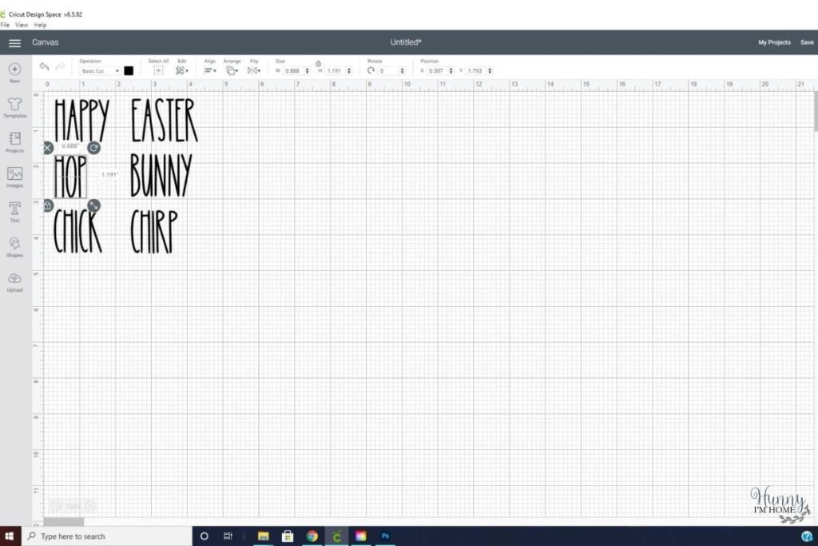The width and height of the screenshot is (818, 546).
Task: Open the Templates panel
Action: click(x=14, y=108)
